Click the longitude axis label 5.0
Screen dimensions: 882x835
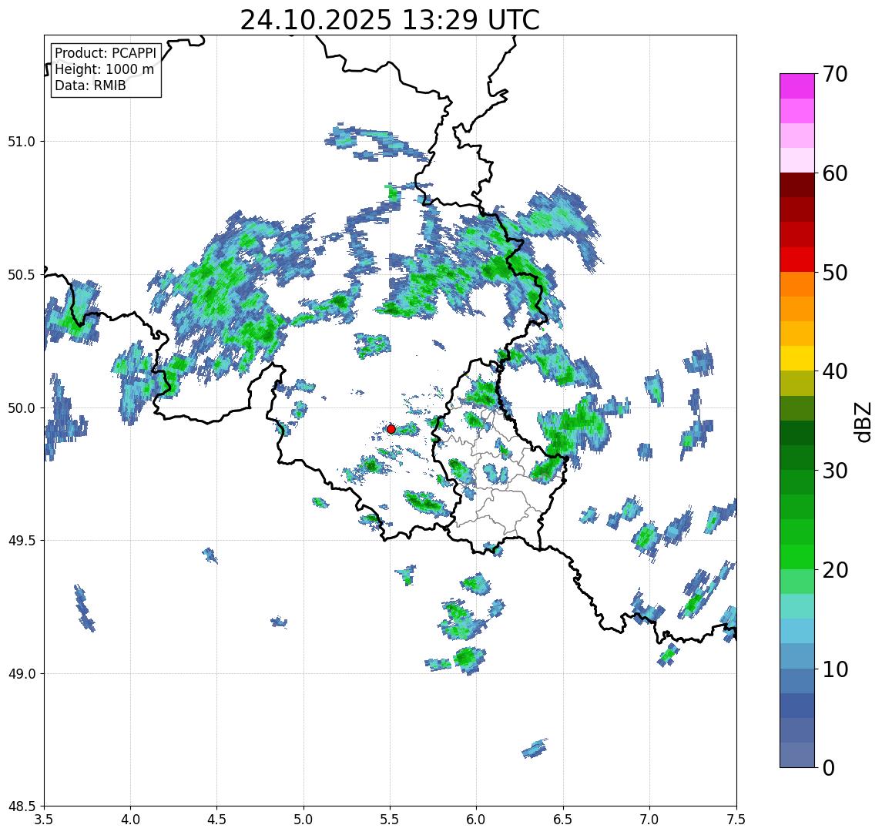(304, 819)
